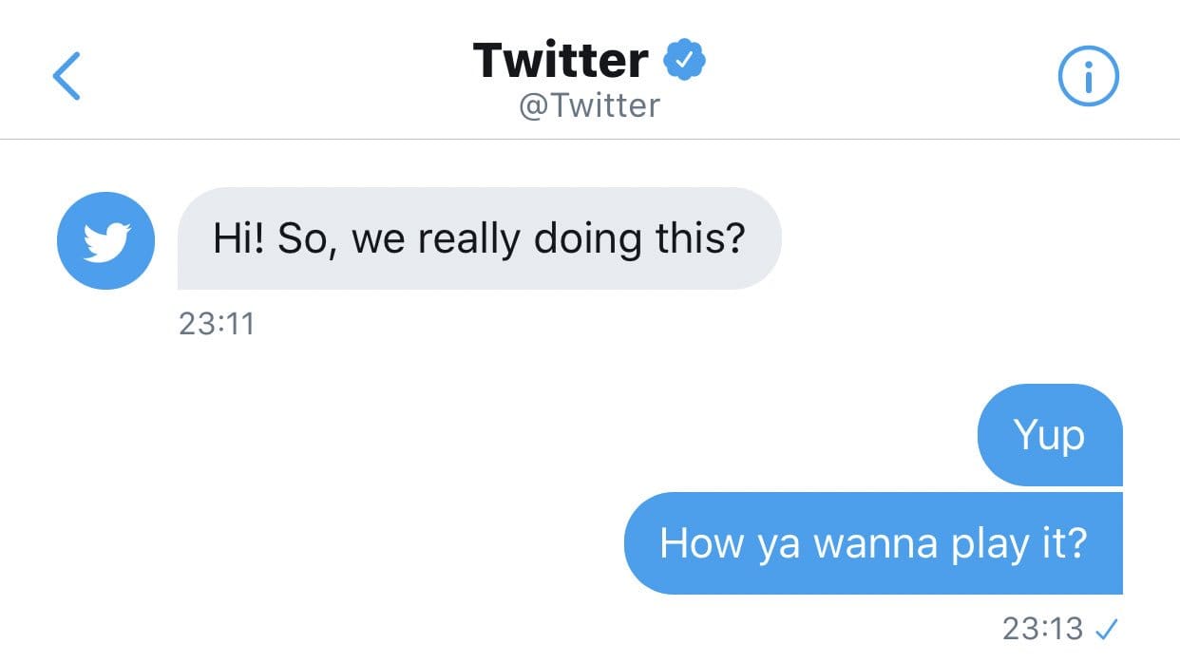Tap the "Yup" sent message bubble
Image resolution: width=1180 pixels, height=663 pixels.
click(1050, 435)
